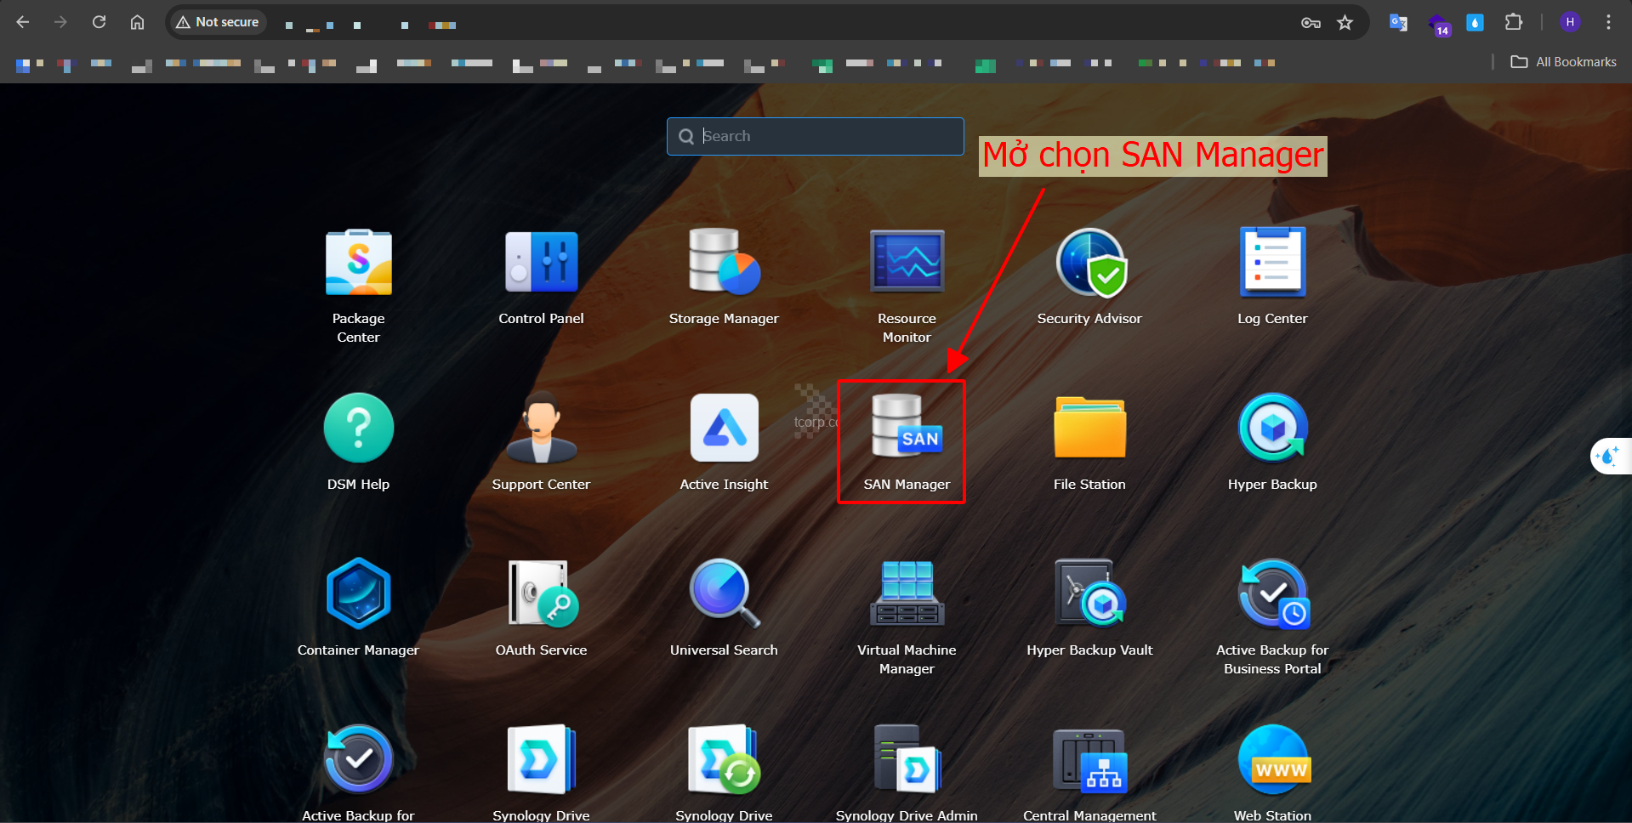Open DSM Help
The height and width of the screenshot is (823, 1632).
coord(358,428)
